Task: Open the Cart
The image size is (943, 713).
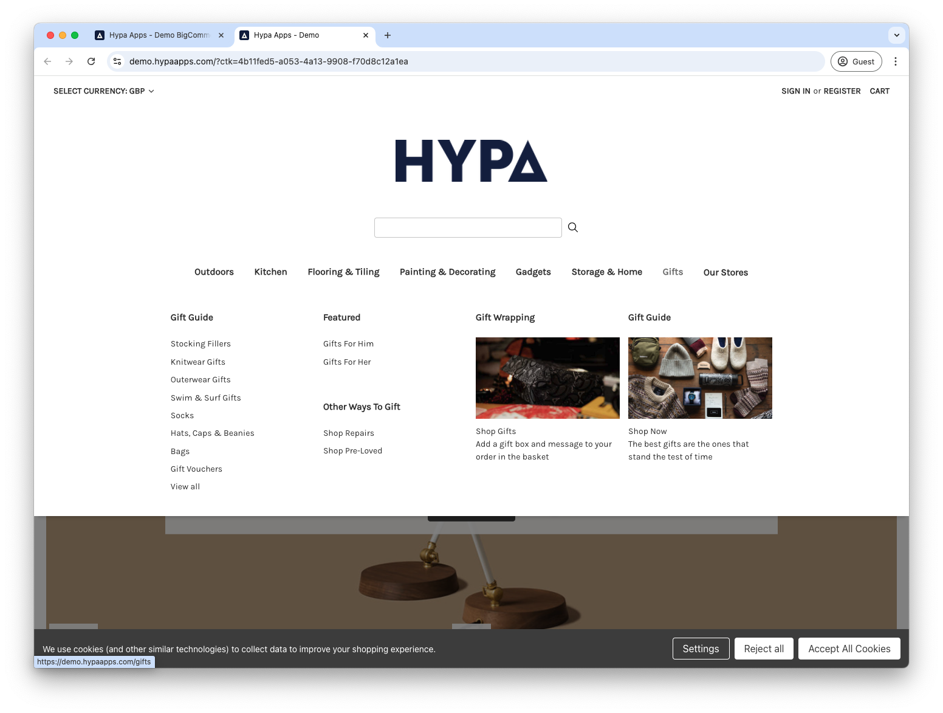Action: (880, 91)
